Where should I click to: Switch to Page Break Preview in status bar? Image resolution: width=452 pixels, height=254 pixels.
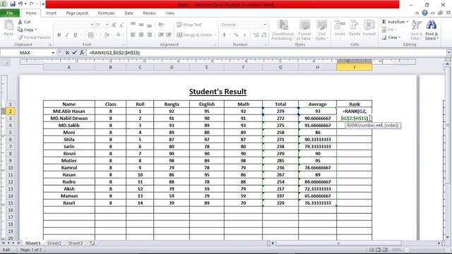click(385, 250)
